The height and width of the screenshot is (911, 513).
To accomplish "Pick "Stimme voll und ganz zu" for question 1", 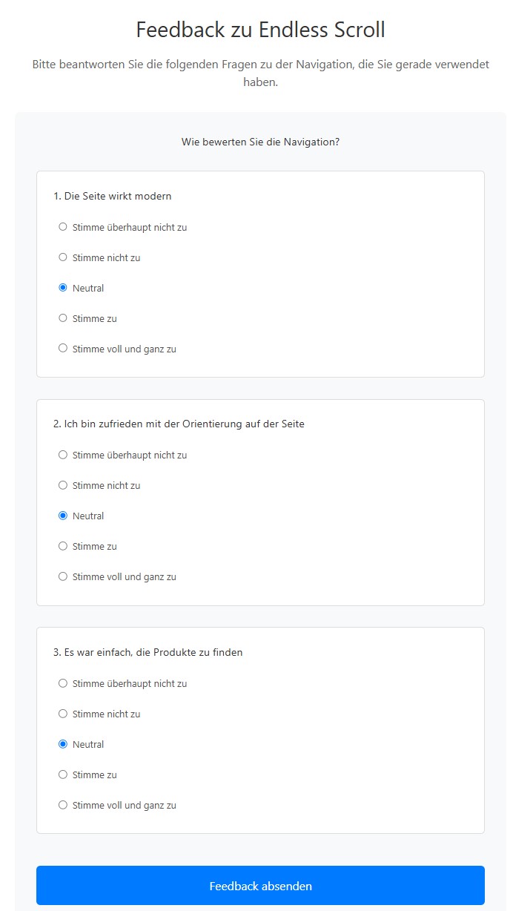I will tap(63, 349).
